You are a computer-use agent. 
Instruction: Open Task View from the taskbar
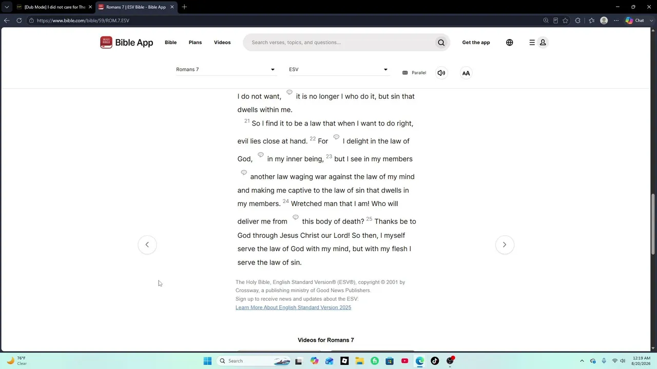coord(298,361)
